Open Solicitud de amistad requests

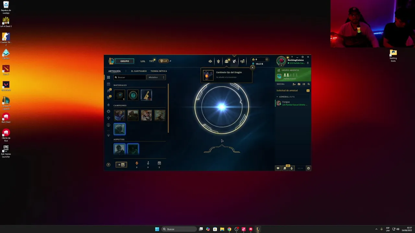[293, 91]
